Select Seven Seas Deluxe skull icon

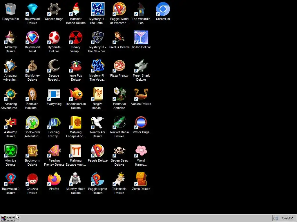coord(119,151)
